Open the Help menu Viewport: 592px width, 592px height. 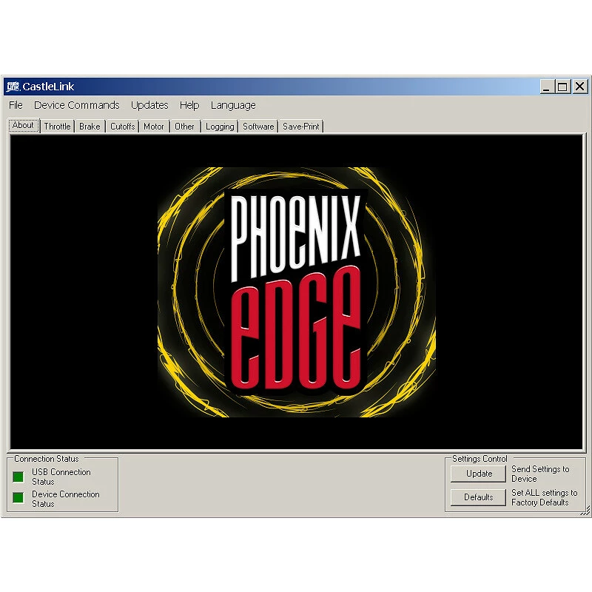tap(189, 105)
